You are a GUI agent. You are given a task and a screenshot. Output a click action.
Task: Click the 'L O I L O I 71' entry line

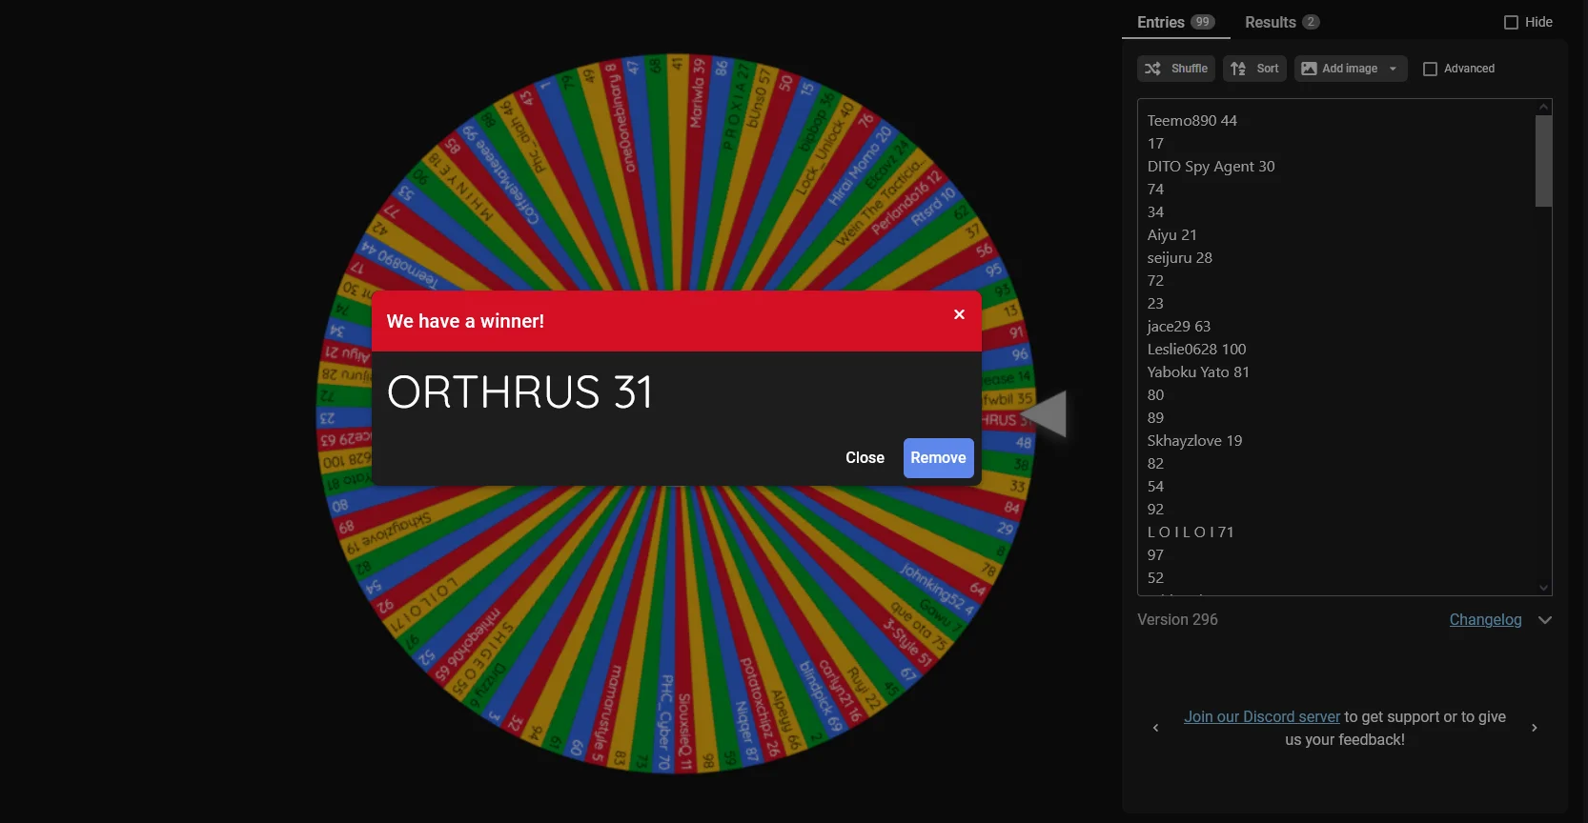click(1191, 532)
